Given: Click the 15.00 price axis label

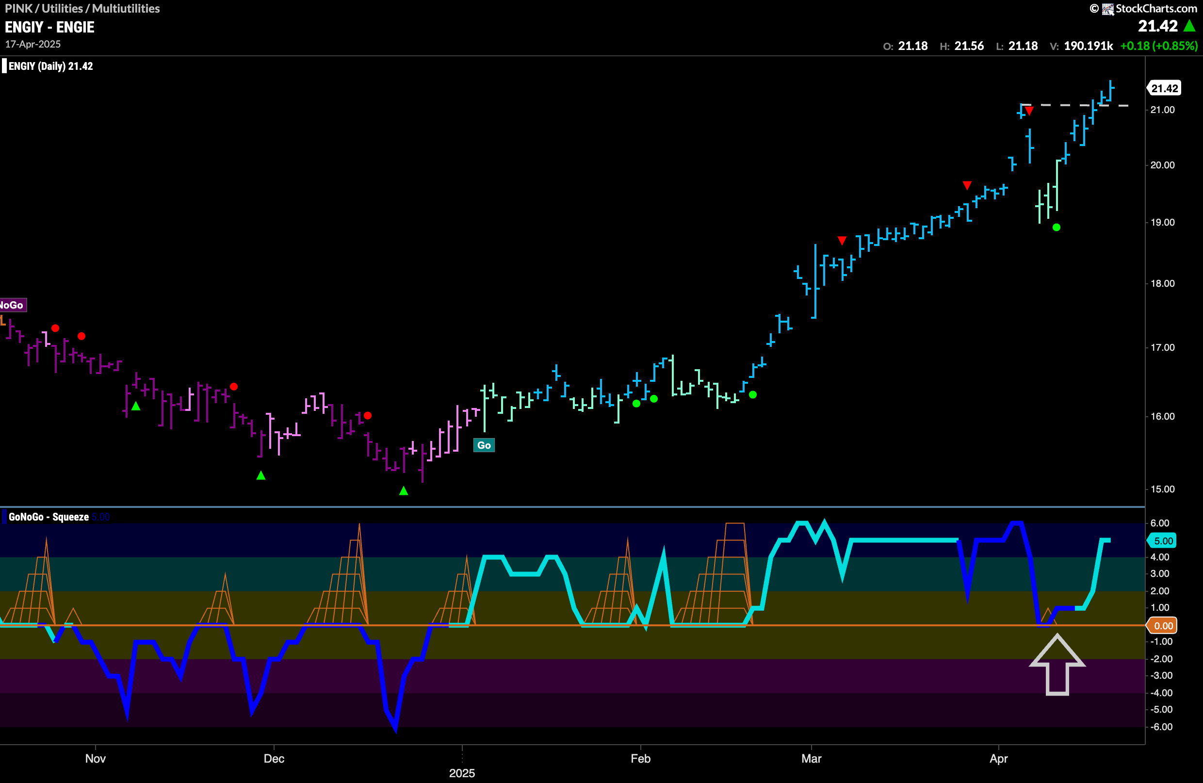Looking at the screenshot, I should pyautogui.click(x=1163, y=489).
